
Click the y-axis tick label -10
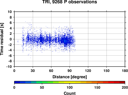[x=9, y=67]
